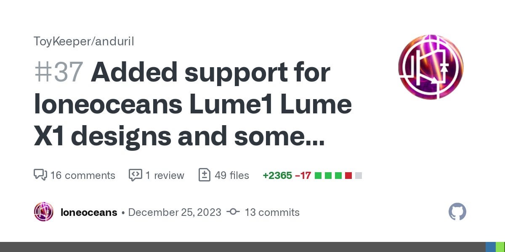View the 16 comments label
This screenshot has width=505, height=252.
pyautogui.click(x=82, y=175)
